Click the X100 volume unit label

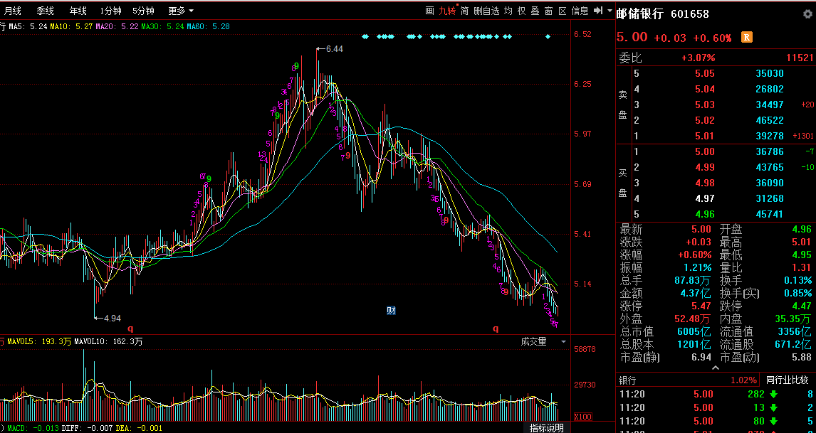[x=585, y=417]
